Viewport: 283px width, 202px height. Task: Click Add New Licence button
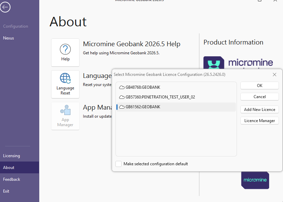(260, 110)
